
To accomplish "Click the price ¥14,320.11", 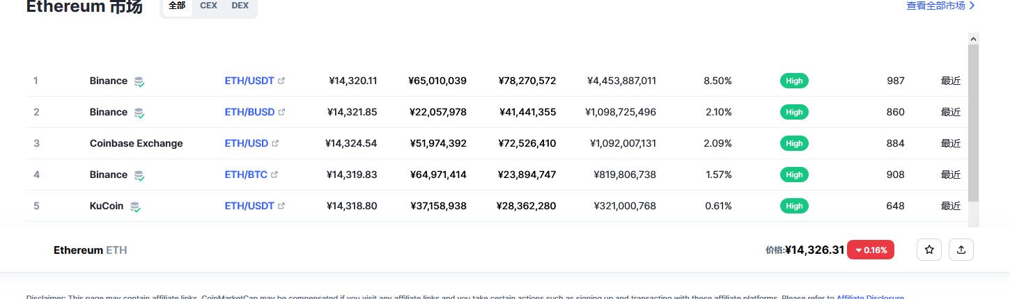I will pos(353,81).
